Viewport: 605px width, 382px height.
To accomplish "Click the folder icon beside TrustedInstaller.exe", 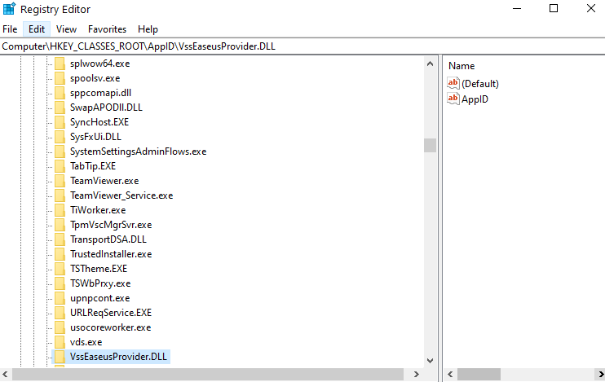I will (60, 254).
